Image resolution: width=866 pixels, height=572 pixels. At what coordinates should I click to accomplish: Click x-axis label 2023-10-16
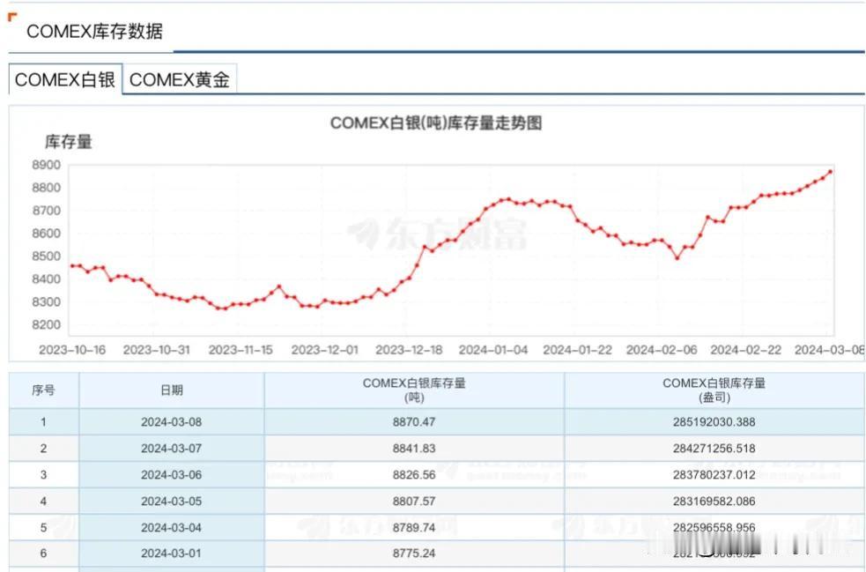72,350
